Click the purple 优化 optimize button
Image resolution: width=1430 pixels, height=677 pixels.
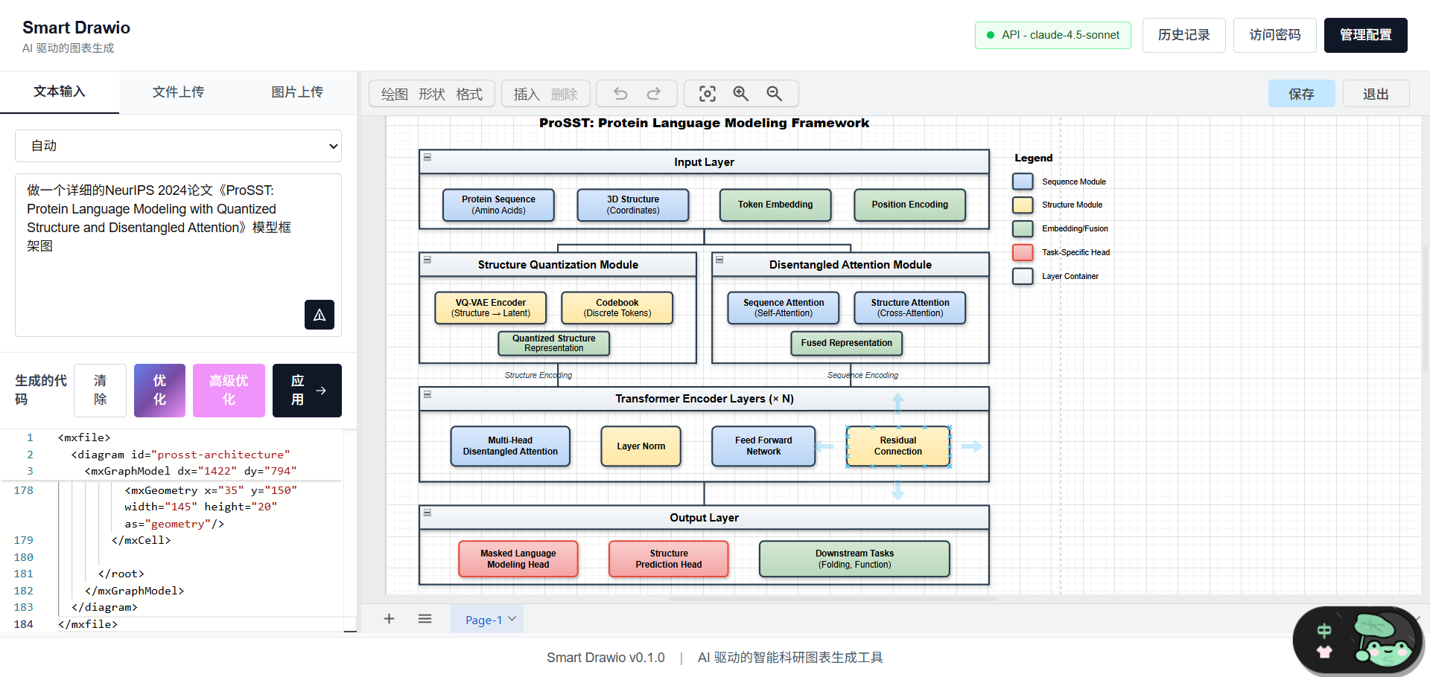tap(159, 391)
